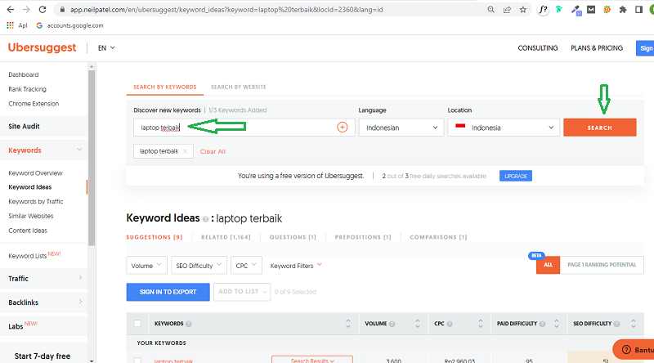Viewport: 654px width, 363px height.
Task: Sort by SEO DIFFICULTY column arrows
Action: coord(633,324)
